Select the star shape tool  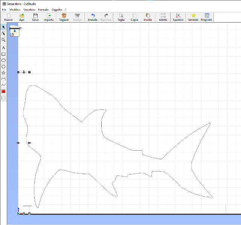click(x=3, y=73)
